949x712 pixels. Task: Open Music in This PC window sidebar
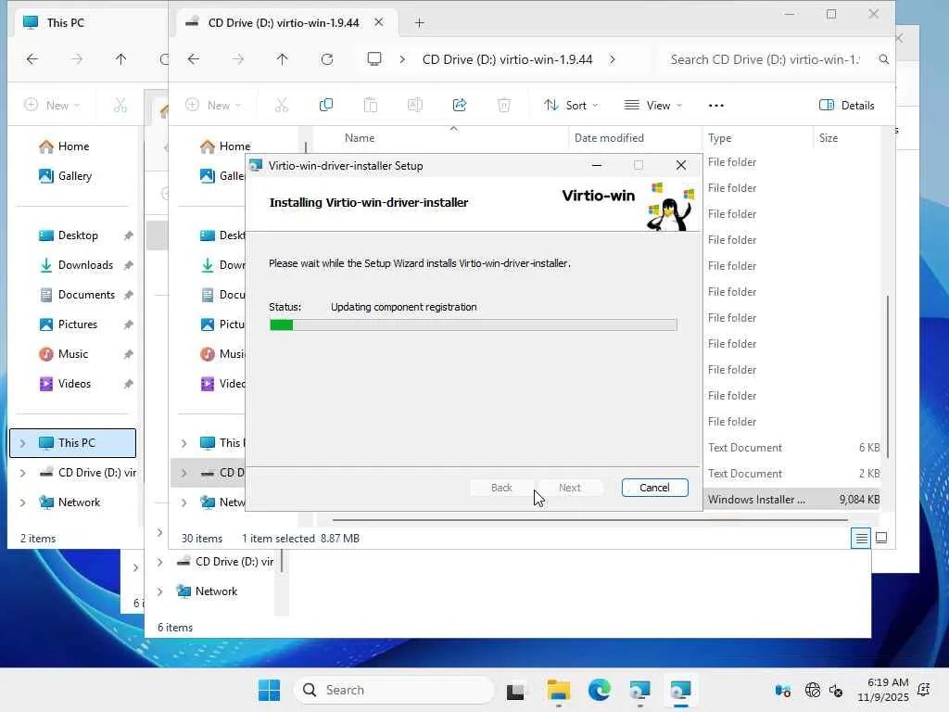pos(72,353)
